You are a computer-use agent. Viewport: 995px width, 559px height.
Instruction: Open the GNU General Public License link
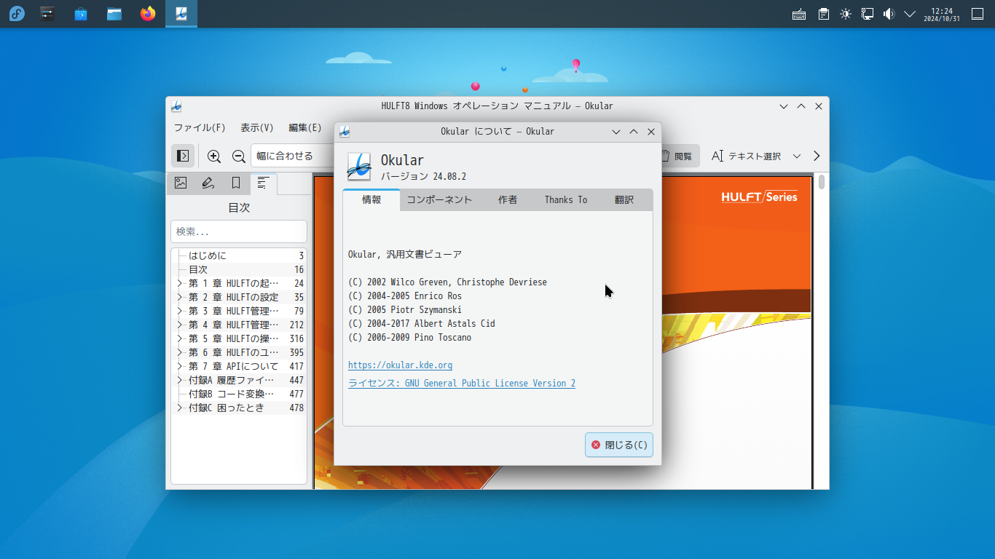(462, 383)
